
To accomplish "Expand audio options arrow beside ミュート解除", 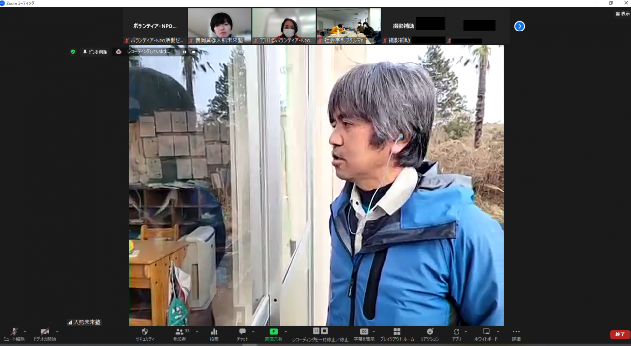I will coord(25,332).
